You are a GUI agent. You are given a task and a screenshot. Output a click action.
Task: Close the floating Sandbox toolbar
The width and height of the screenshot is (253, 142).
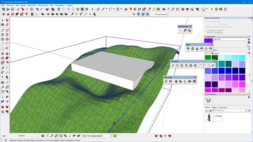[195, 77]
